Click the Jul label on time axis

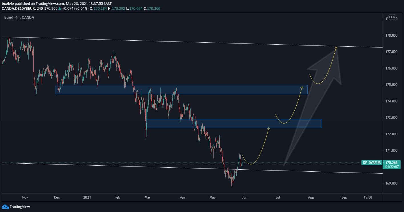(x=278, y=197)
